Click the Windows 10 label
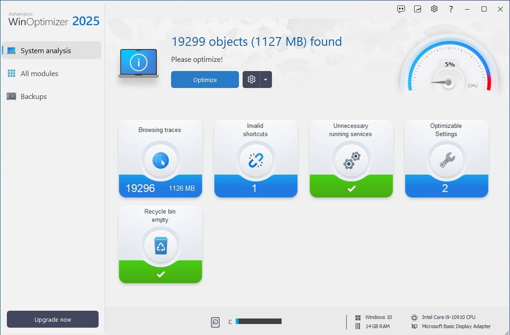Viewport: 510px width, 335px height. tap(378, 317)
